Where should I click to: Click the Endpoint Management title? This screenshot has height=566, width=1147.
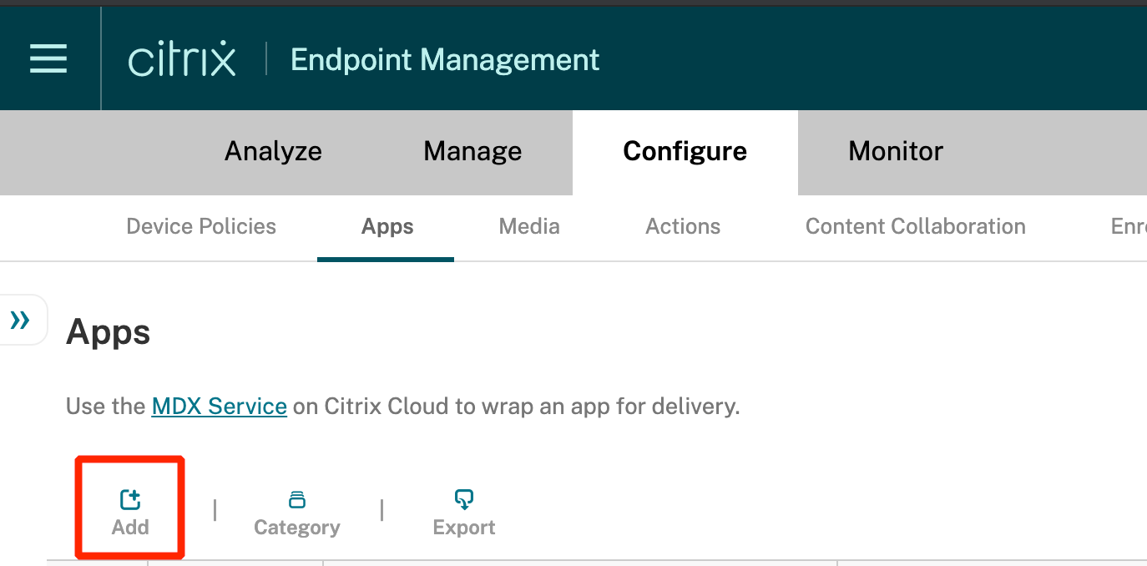pyautogui.click(x=445, y=60)
